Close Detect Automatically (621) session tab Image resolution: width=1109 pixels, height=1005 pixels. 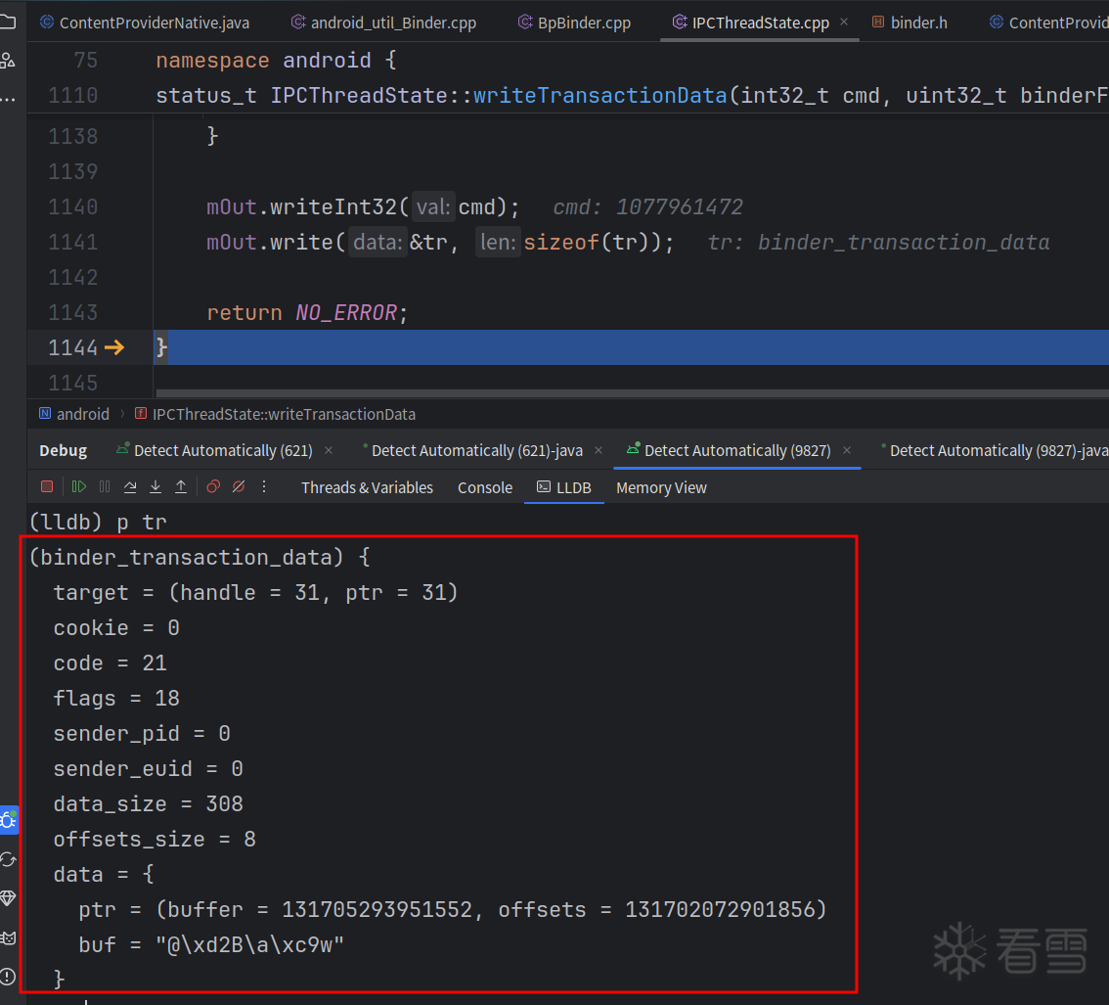pyautogui.click(x=329, y=450)
